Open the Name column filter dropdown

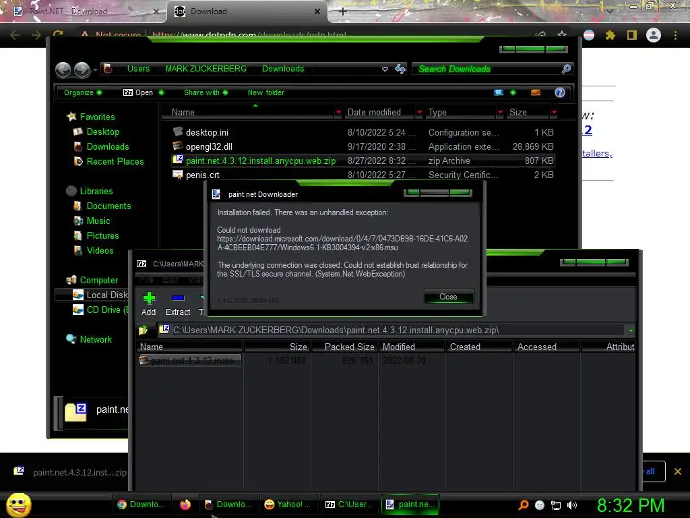point(338,113)
